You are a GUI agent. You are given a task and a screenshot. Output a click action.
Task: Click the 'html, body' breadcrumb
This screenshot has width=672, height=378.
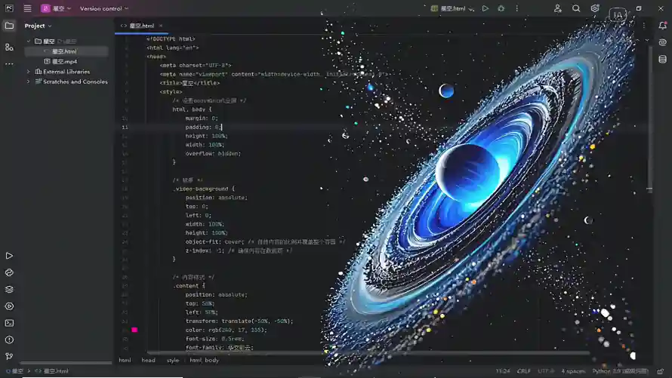coord(204,360)
